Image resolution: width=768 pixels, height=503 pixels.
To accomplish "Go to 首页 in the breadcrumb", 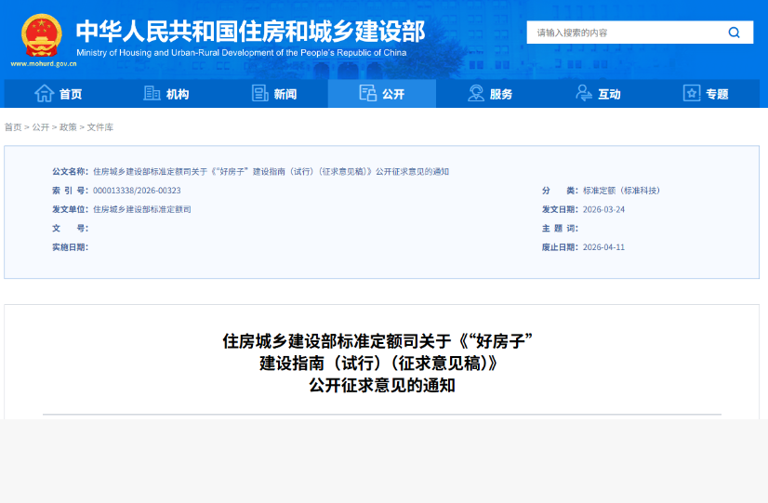I will pos(13,127).
